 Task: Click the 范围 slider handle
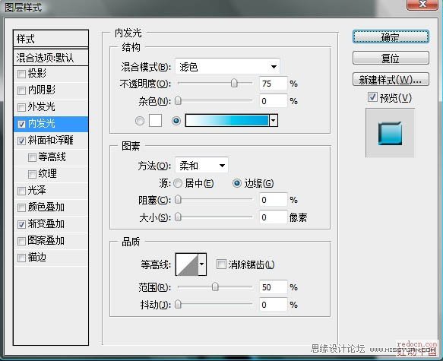(215, 287)
